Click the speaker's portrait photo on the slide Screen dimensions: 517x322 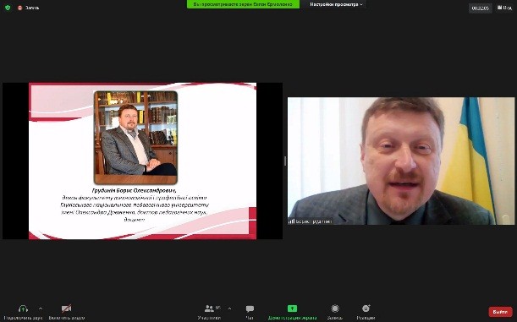point(136,137)
